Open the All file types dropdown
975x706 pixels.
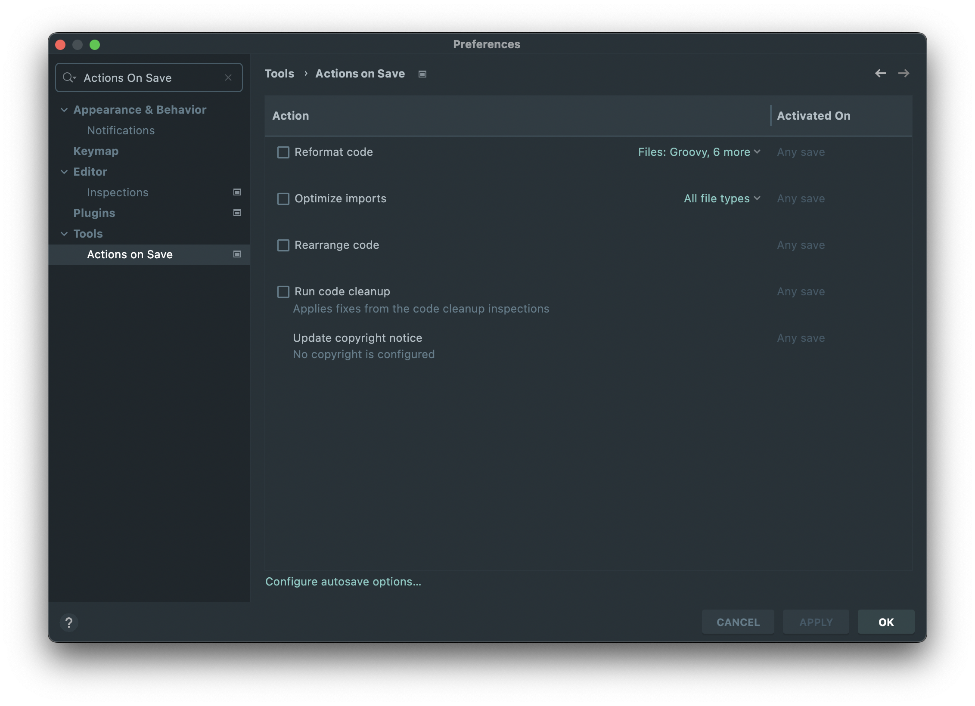[x=722, y=198]
